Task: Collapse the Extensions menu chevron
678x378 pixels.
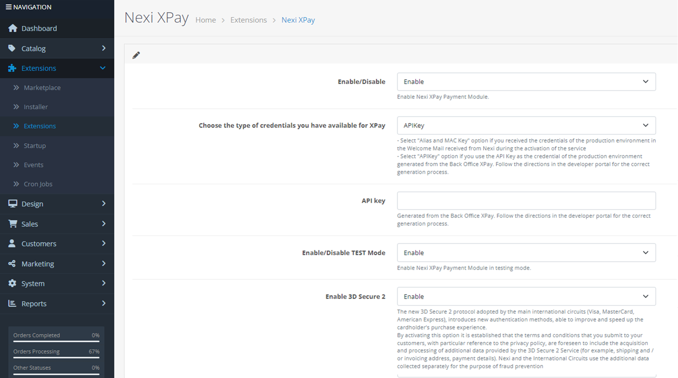Action: tap(103, 68)
